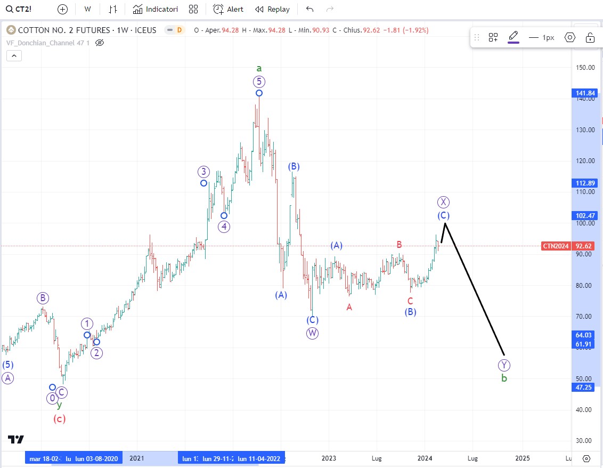603x468 pixels.
Task: Open the Indicatori menu
Action: coord(156,9)
